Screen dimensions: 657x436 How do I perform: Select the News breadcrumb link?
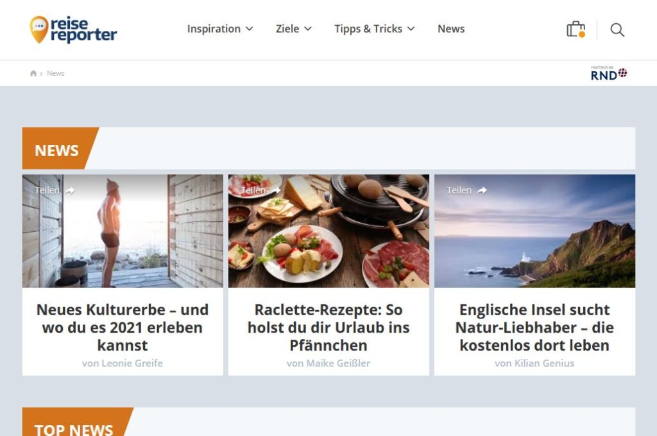pos(55,73)
